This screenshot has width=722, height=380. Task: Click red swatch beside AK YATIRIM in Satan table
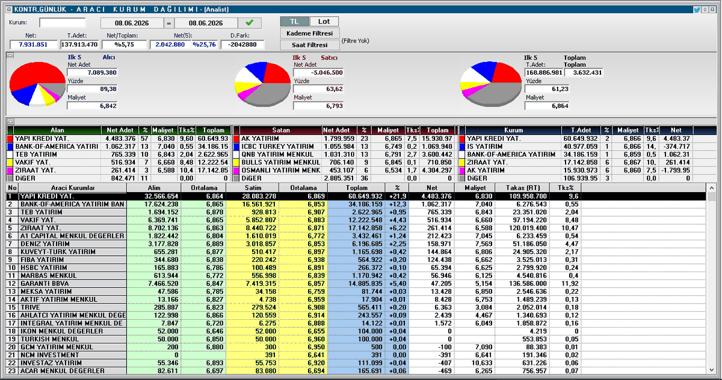point(236,139)
